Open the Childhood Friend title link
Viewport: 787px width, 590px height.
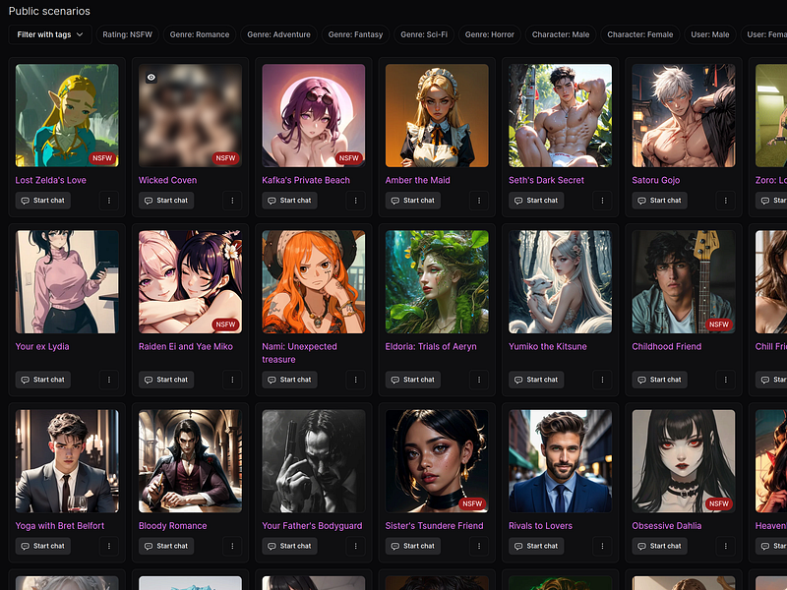(x=667, y=347)
